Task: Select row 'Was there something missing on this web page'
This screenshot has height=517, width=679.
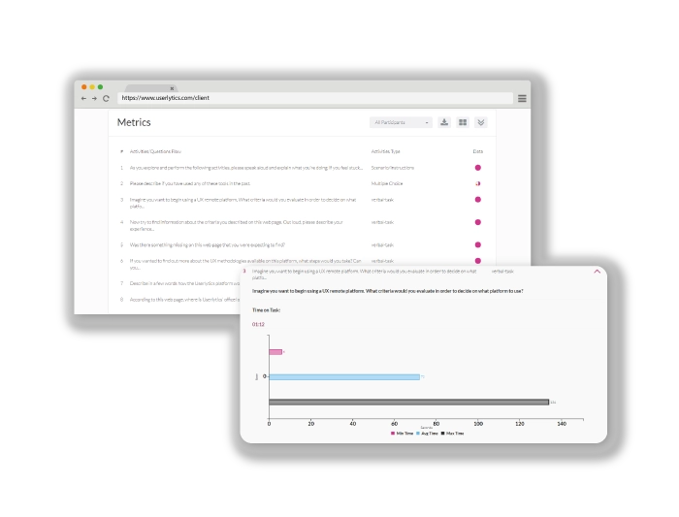Action: point(301,244)
